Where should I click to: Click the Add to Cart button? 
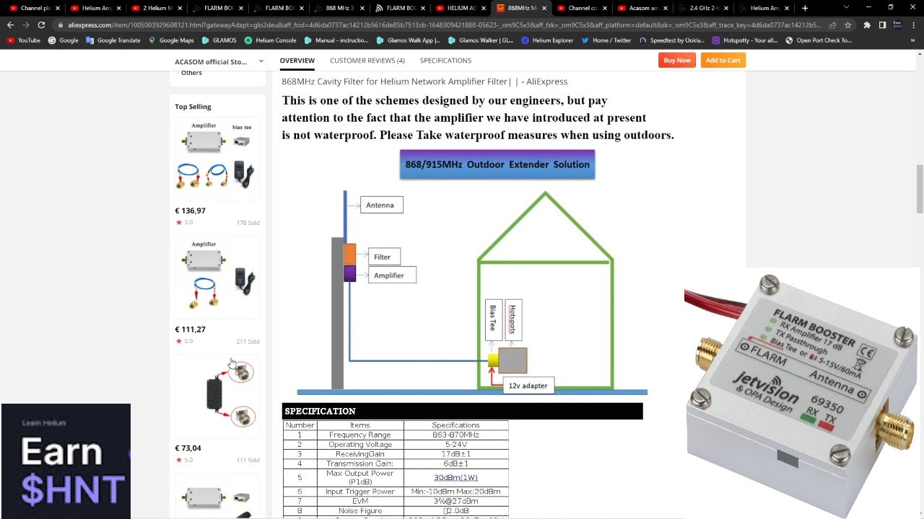coord(723,61)
